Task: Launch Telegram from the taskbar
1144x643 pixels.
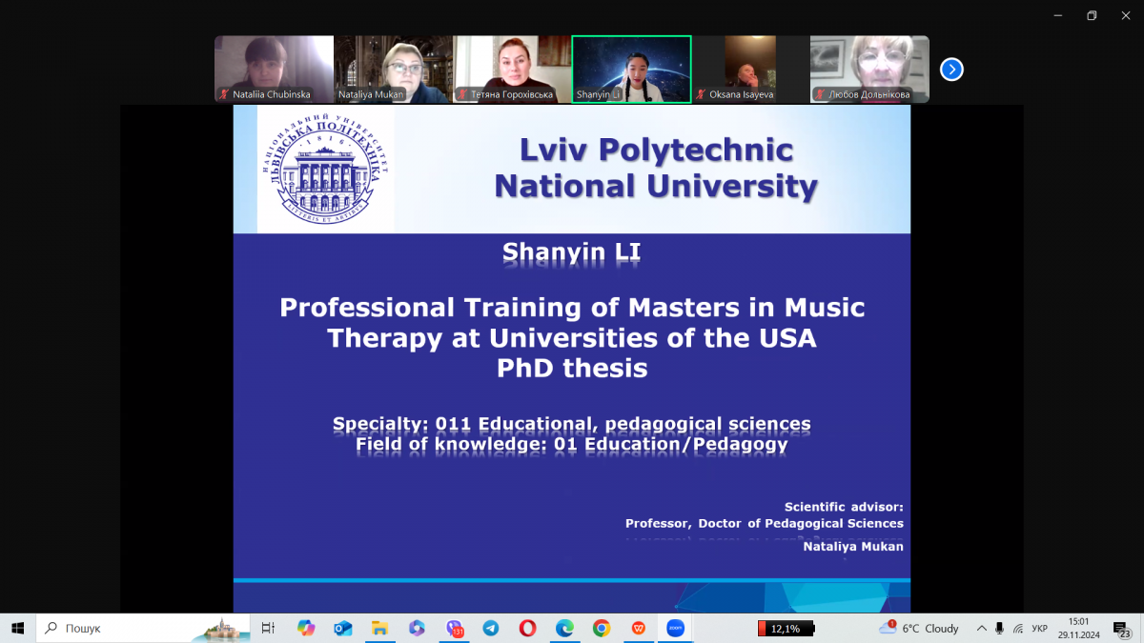Action: click(490, 629)
